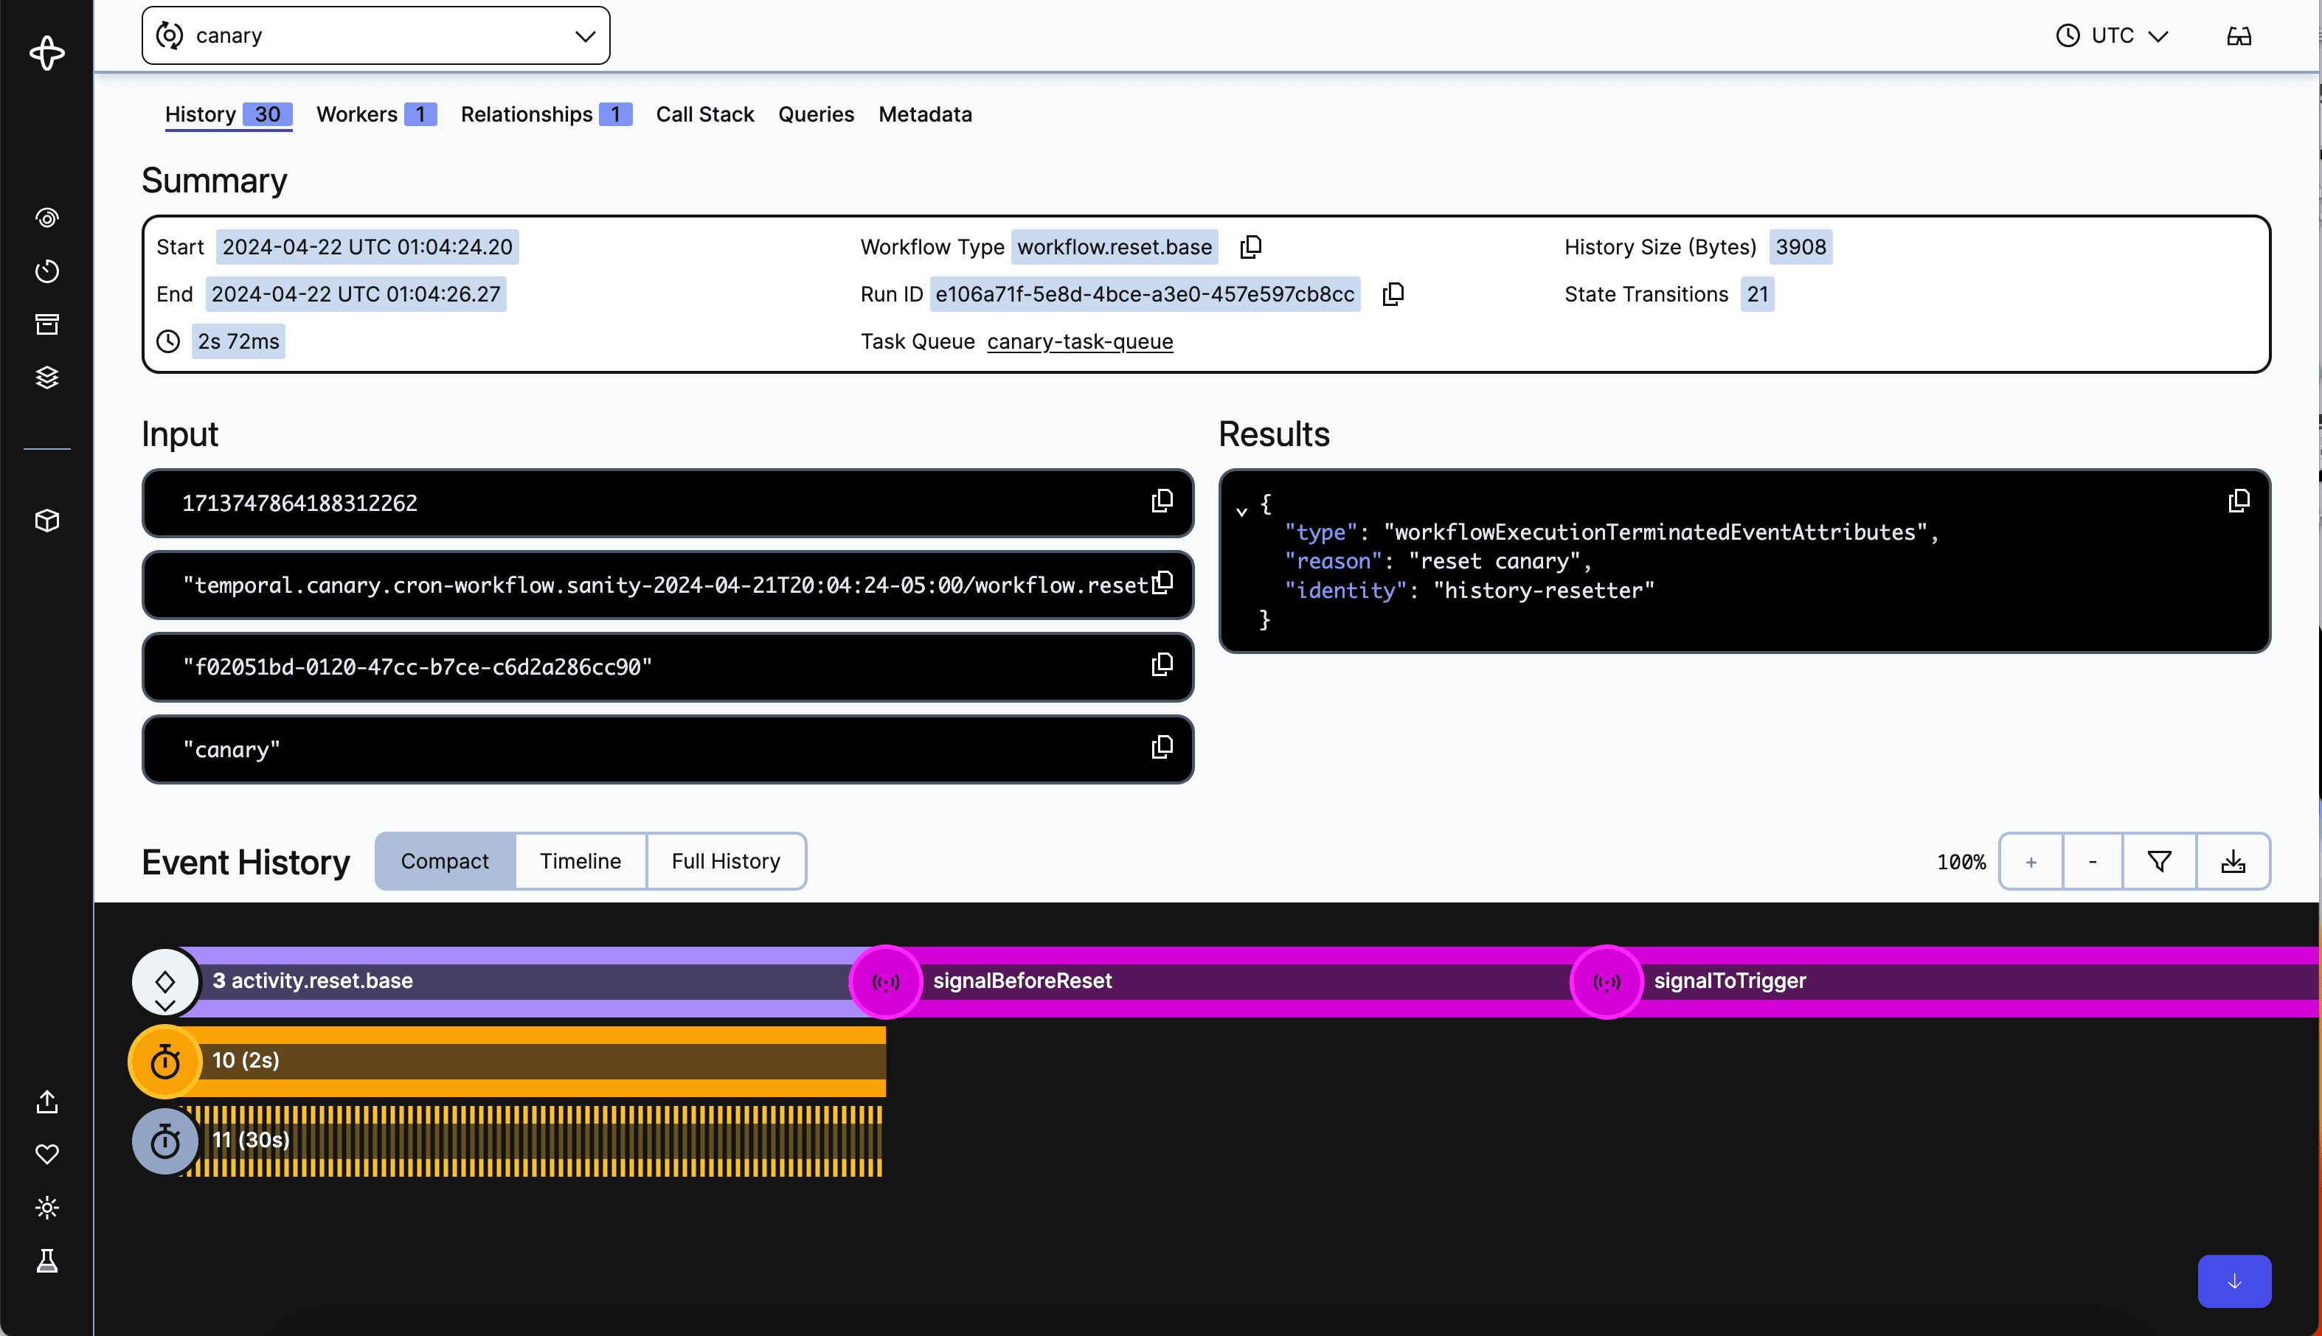Click the State Transitions value 21

pos(1757,293)
